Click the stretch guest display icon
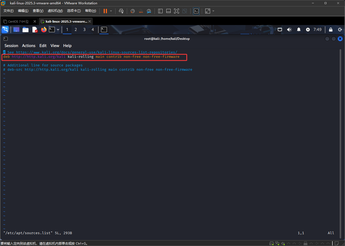 click(x=208, y=11)
